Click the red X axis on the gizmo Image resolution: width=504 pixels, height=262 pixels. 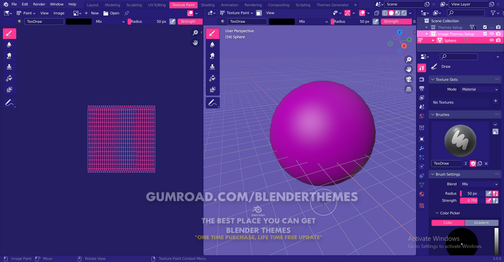tap(404, 46)
